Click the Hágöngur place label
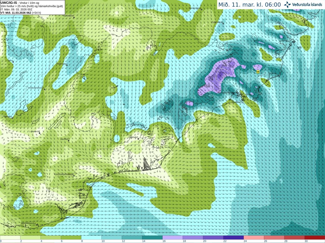The width and height of the screenshot is (325, 243). pos(61,64)
